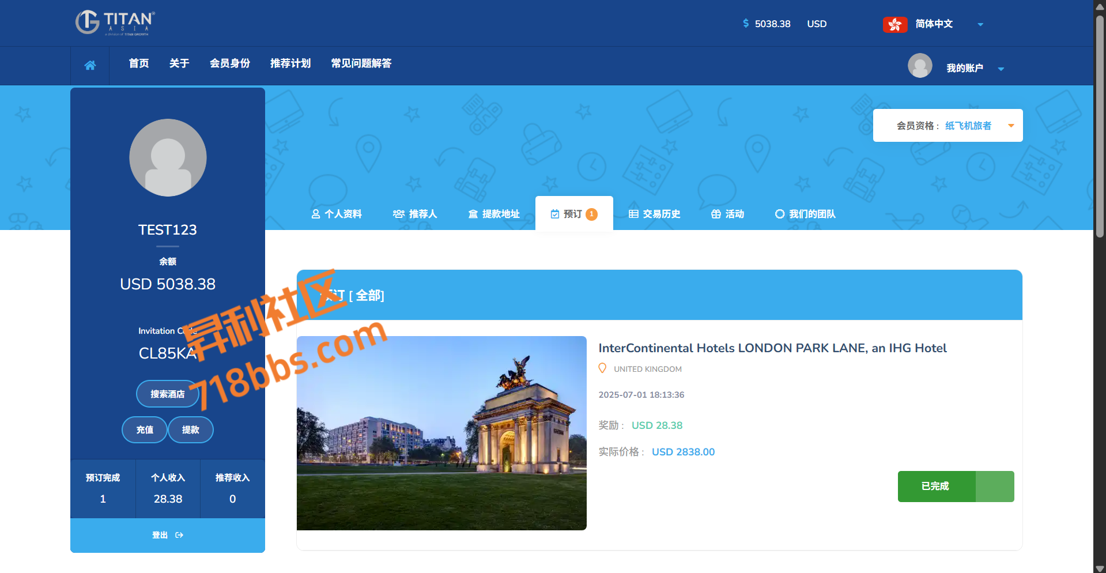The height and width of the screenshot is (573, 1106).
Task: Click the 推荐收入 stat cell
Action: click(233, 489)
